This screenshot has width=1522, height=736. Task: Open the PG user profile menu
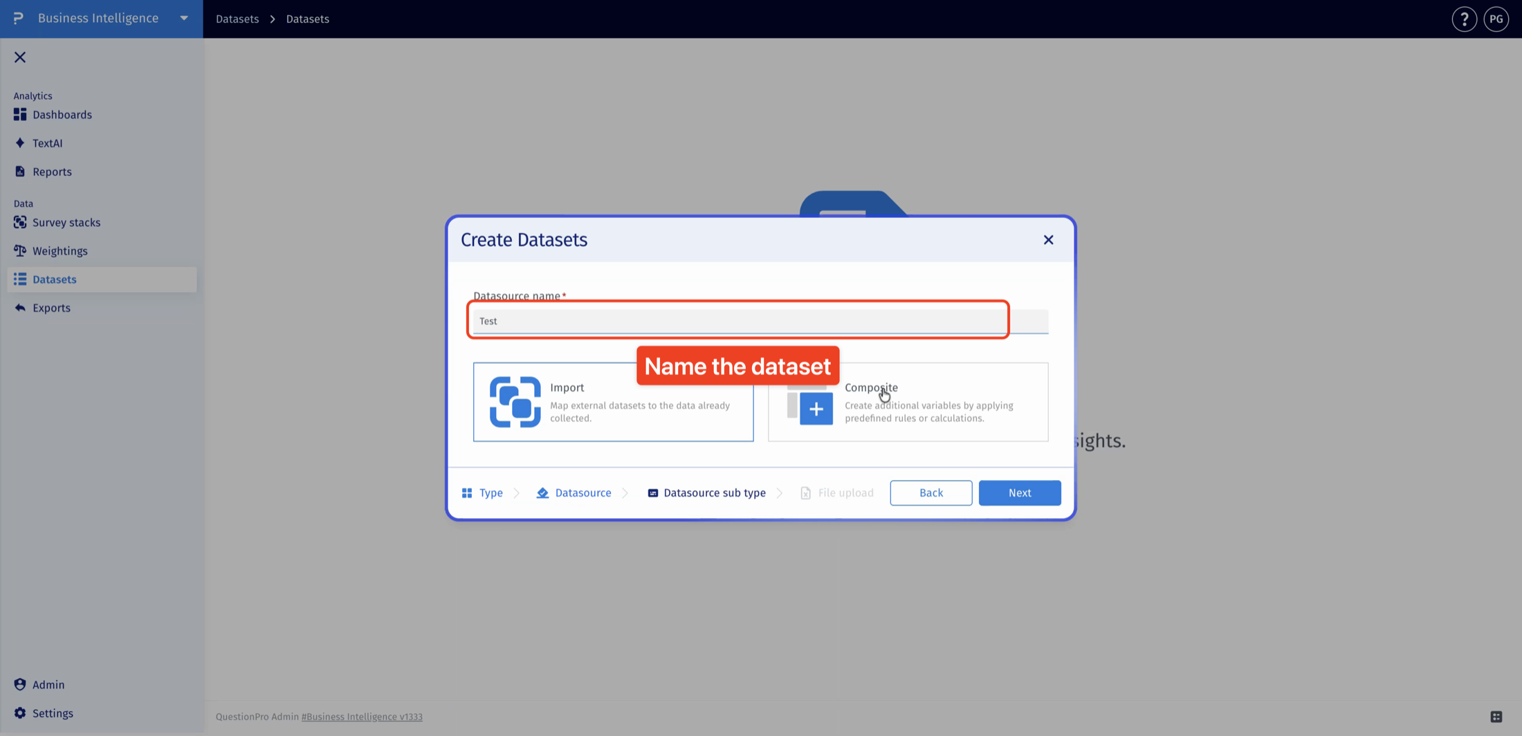(1496, 19)
